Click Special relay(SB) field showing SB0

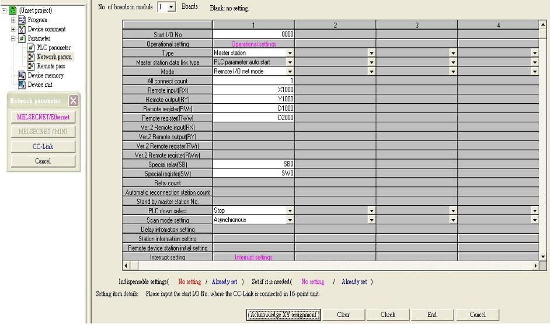pyautogui.click(x=253, y=164)
